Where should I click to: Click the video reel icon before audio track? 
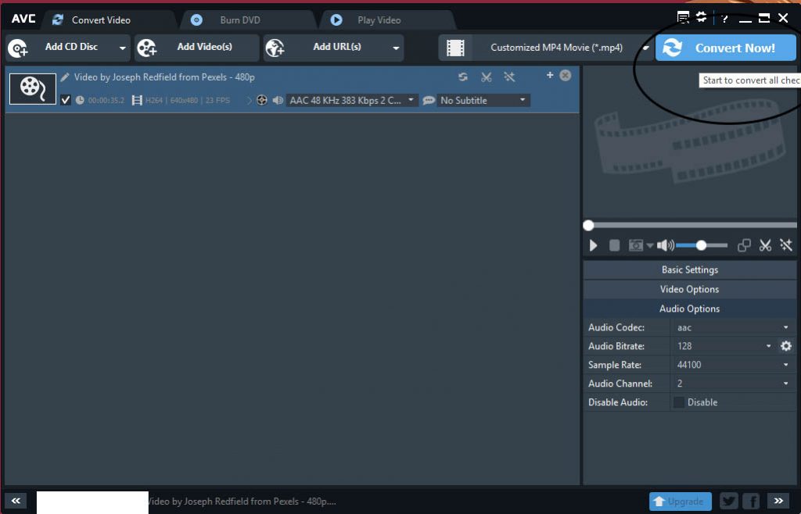[x=261, y=101]
